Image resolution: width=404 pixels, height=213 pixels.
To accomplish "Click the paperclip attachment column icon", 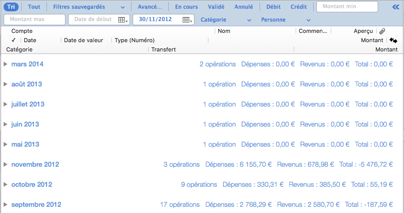I will pyautogui.click(x=382, y=31).
